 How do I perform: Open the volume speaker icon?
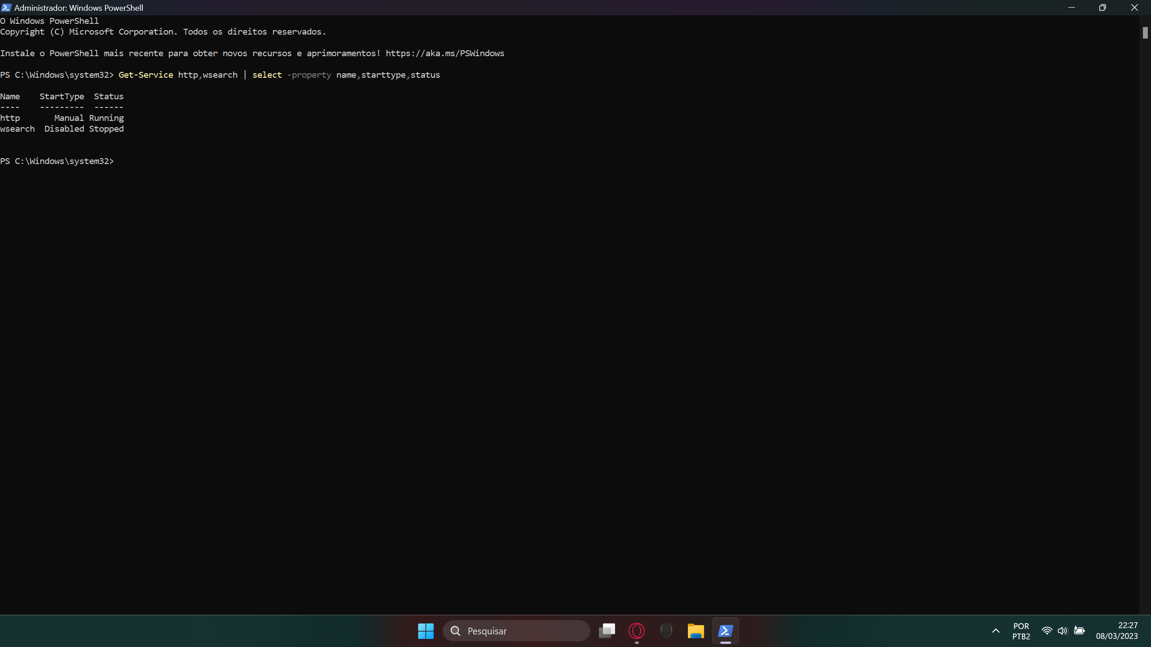1062,631
